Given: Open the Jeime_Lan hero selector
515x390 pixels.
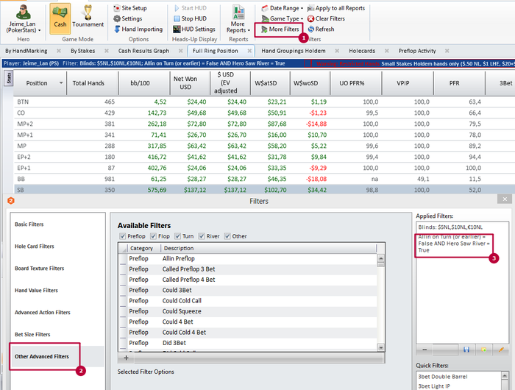Looking at the screenshot, I should coord(23,18).
